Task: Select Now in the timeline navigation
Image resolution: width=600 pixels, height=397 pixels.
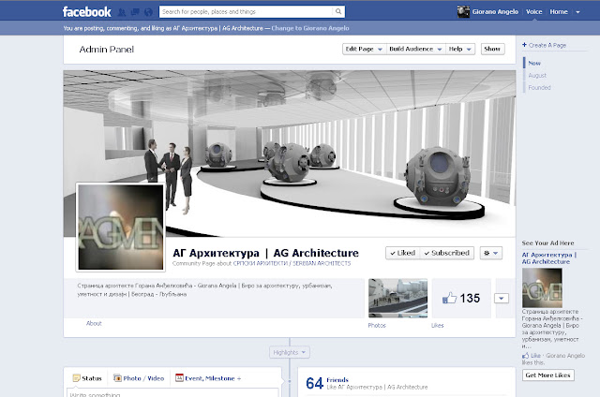Action: click(x=534, y=63)
